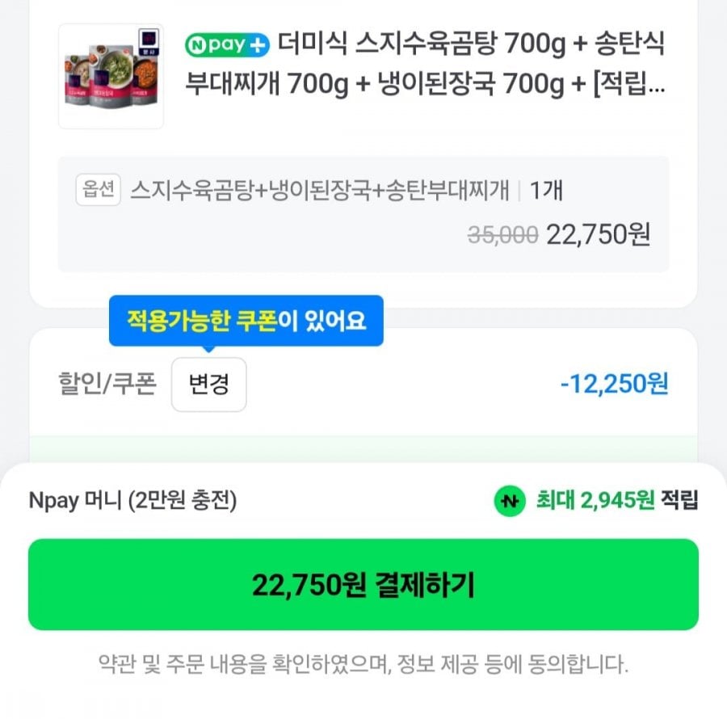The image size is (727, 719).
Task: Tap the 적용가능한 쿠폰이 있어요 tooltip bubble
Action: coord(246,321)
